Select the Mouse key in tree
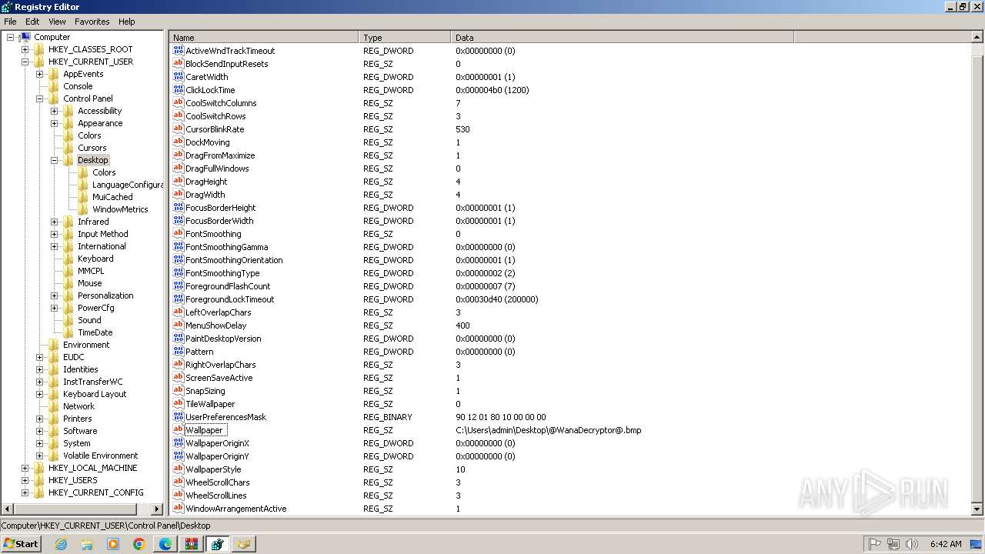 tap(89, 283)
